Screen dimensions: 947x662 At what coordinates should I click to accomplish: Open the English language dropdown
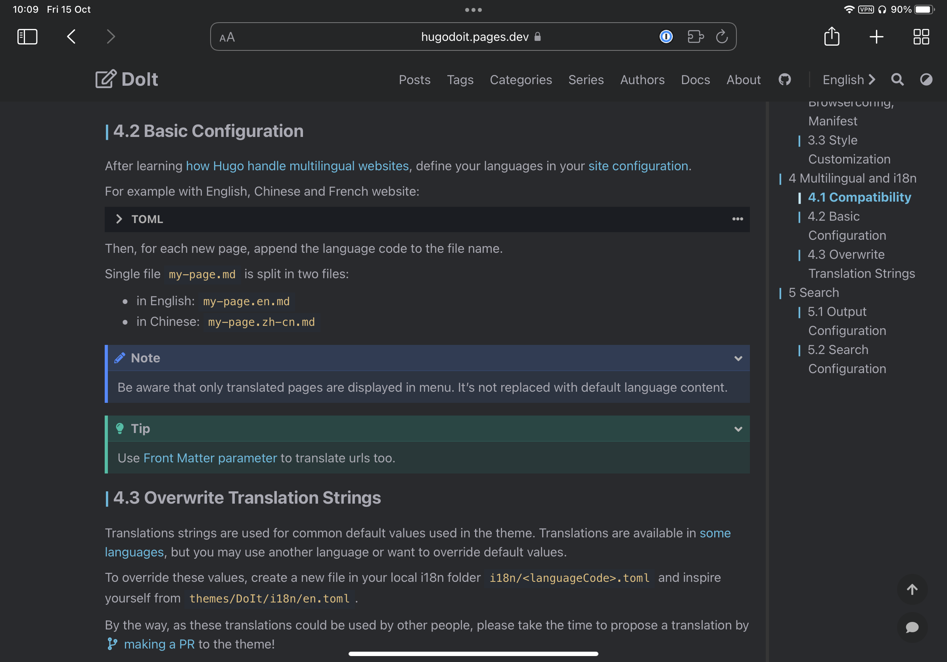tap(848, 80)
